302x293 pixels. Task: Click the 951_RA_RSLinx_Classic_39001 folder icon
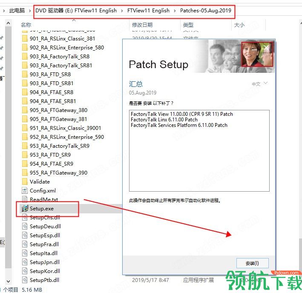tap(25, 128)
